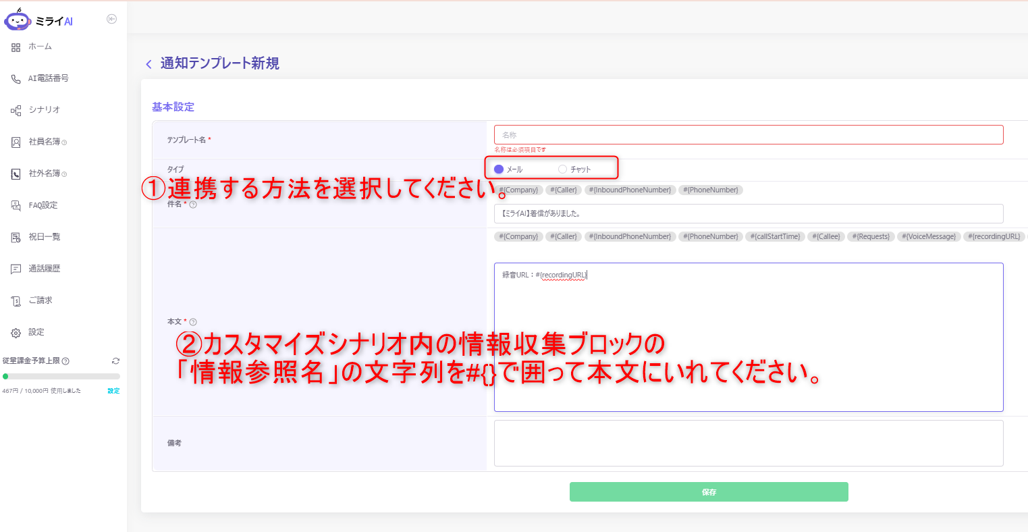Insert #{VoiceMessage} tag in the body
The width and height of the screenshot is (1028, 532).
click(x=930, y=237)
